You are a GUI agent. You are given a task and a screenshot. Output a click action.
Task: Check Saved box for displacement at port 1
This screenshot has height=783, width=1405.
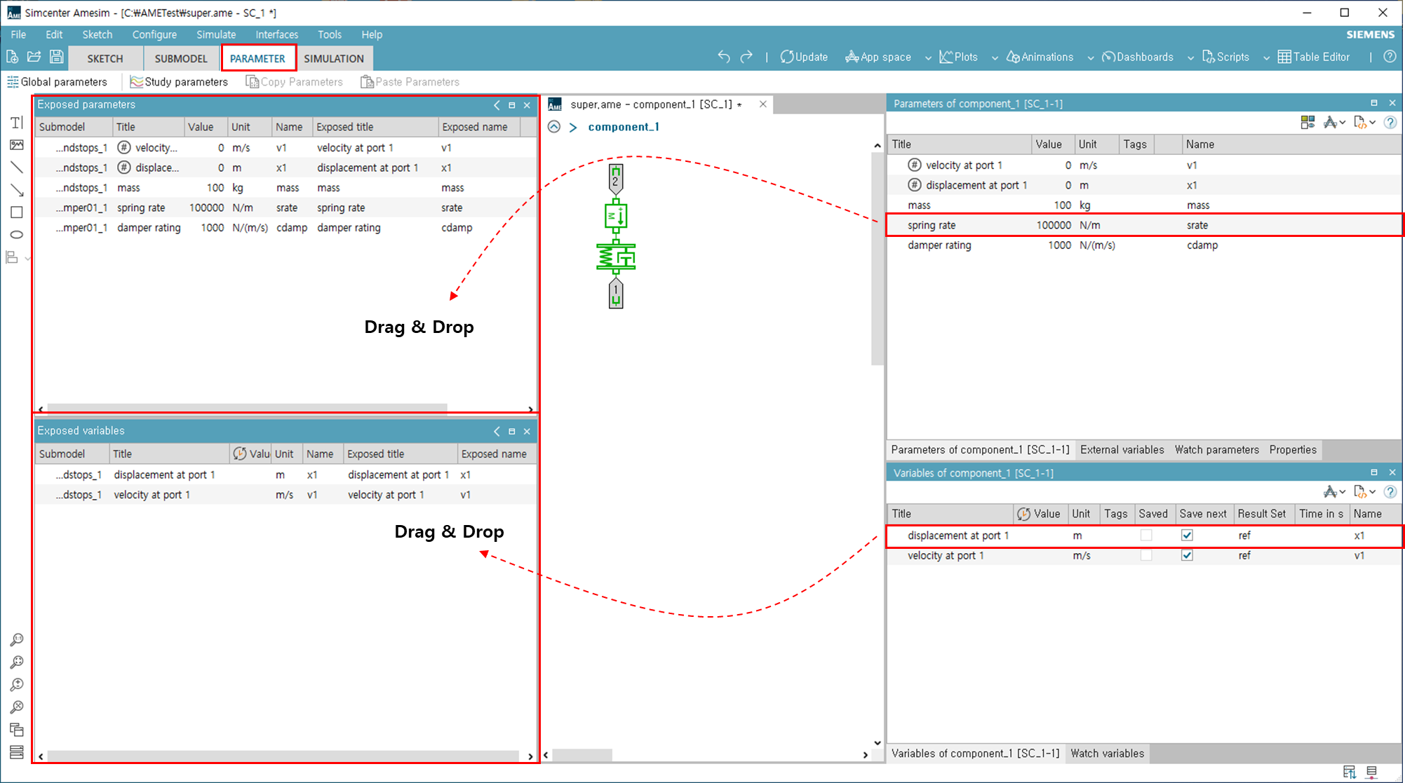pyautogui.click(x=1146, y=536)
